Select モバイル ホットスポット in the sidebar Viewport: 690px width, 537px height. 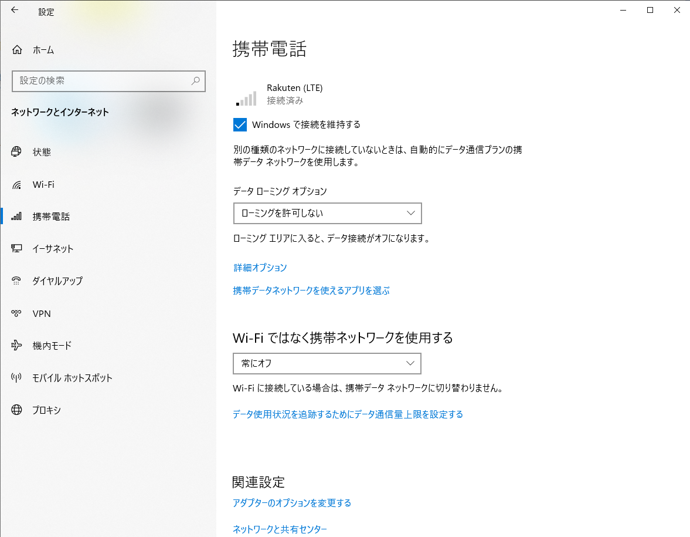click(x=72, y=378)
